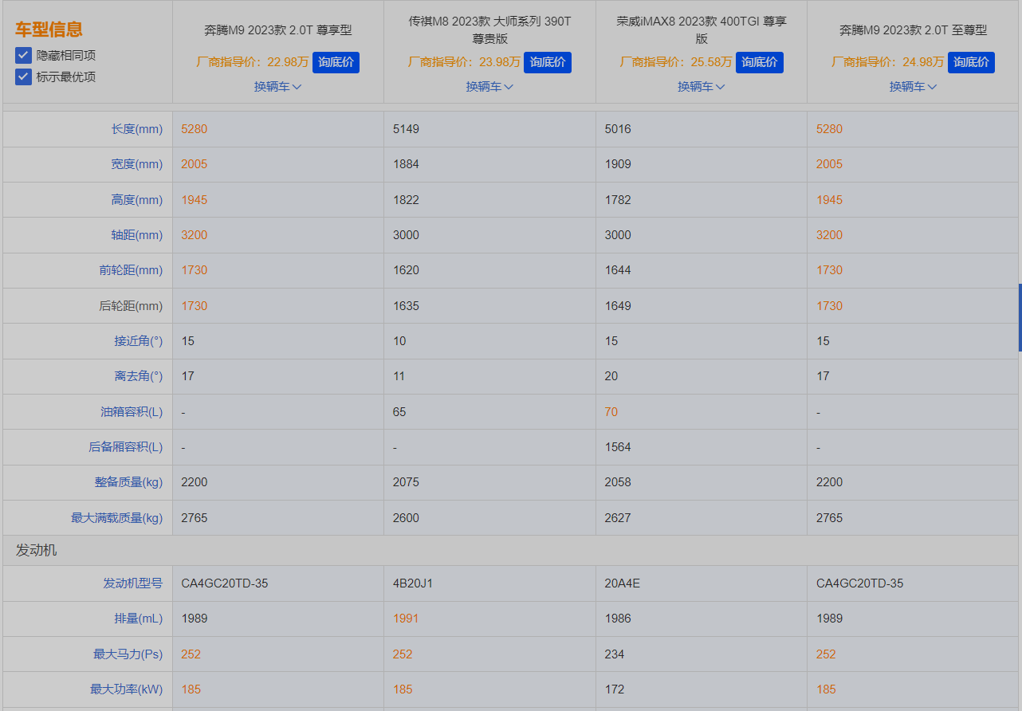Open 换辆车 dropdown under 荣威iMAX8 尊享版
1022x711 pixels.
point(701,87)
